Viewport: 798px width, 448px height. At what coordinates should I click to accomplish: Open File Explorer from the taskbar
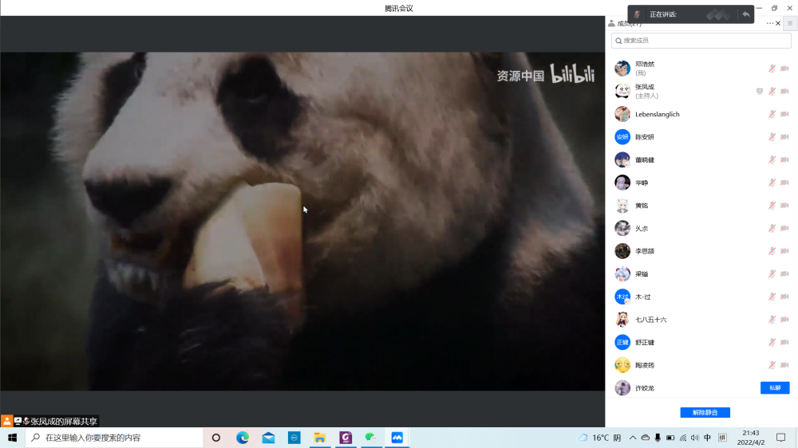pos(319,438)
